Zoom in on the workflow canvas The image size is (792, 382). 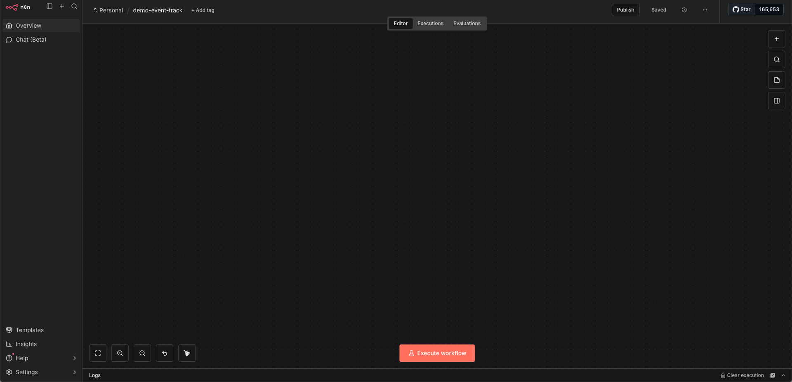coord(120,353)
